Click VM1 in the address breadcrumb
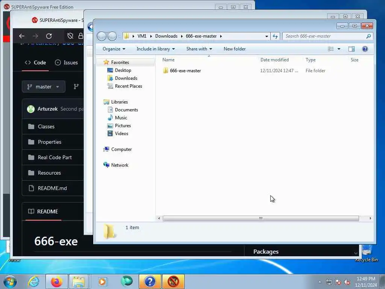Viewport: 385px width, 289px height. coord(142,36)
